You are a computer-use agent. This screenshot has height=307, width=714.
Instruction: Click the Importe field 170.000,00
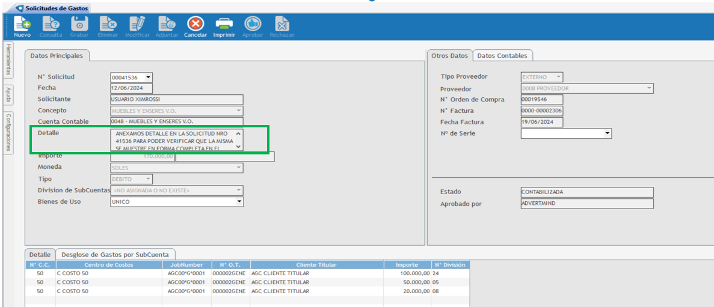coord(143,157)
